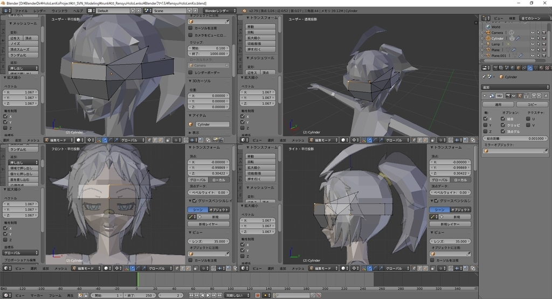Open the ヘルプ menu
Image resolution: width=552 pixels, height=299 pixels.
pos(78,11)
